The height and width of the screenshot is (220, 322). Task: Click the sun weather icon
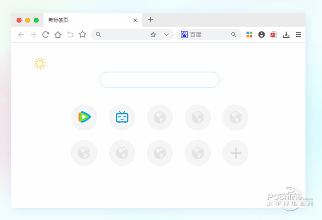(40, 64)
